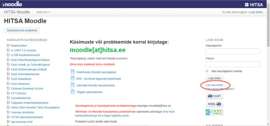Open the Eesti Kunstiakadeemia link
Viewport: 270px width, 126px height.
point(25,74)
